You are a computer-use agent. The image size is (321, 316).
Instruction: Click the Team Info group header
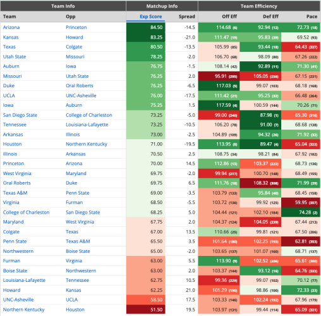(63, 6)
